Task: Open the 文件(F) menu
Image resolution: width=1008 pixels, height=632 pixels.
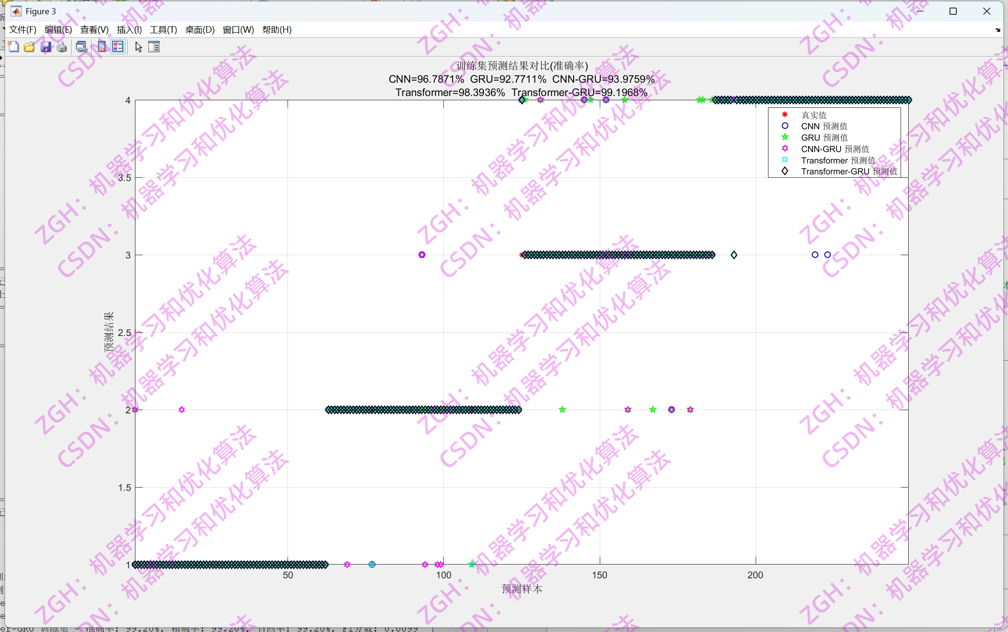Action: 22,29
